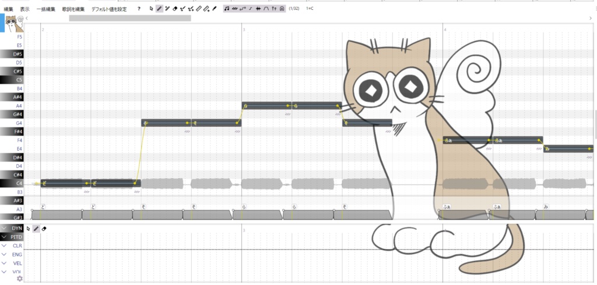Viewport: 597px width, 285px height.
Task: Open the (1/32) snap division selector
Action: tap(294, 9)
